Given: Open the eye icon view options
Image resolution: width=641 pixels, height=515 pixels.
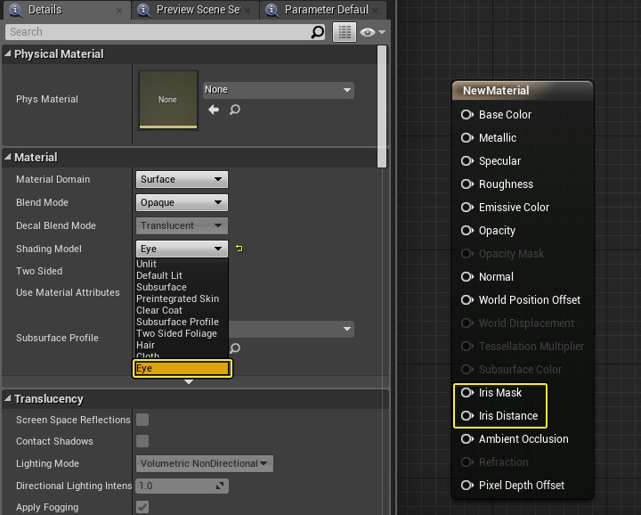Looking at the screenshot, I should point(372,32).
